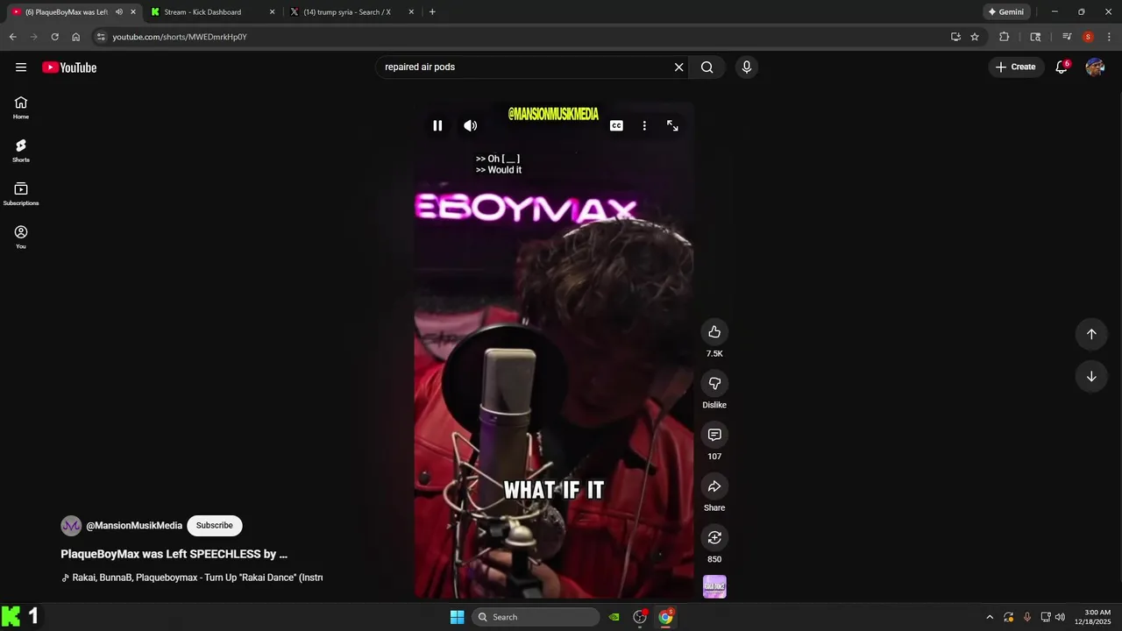Open YouTube account avatar menu

point(1095,67)
